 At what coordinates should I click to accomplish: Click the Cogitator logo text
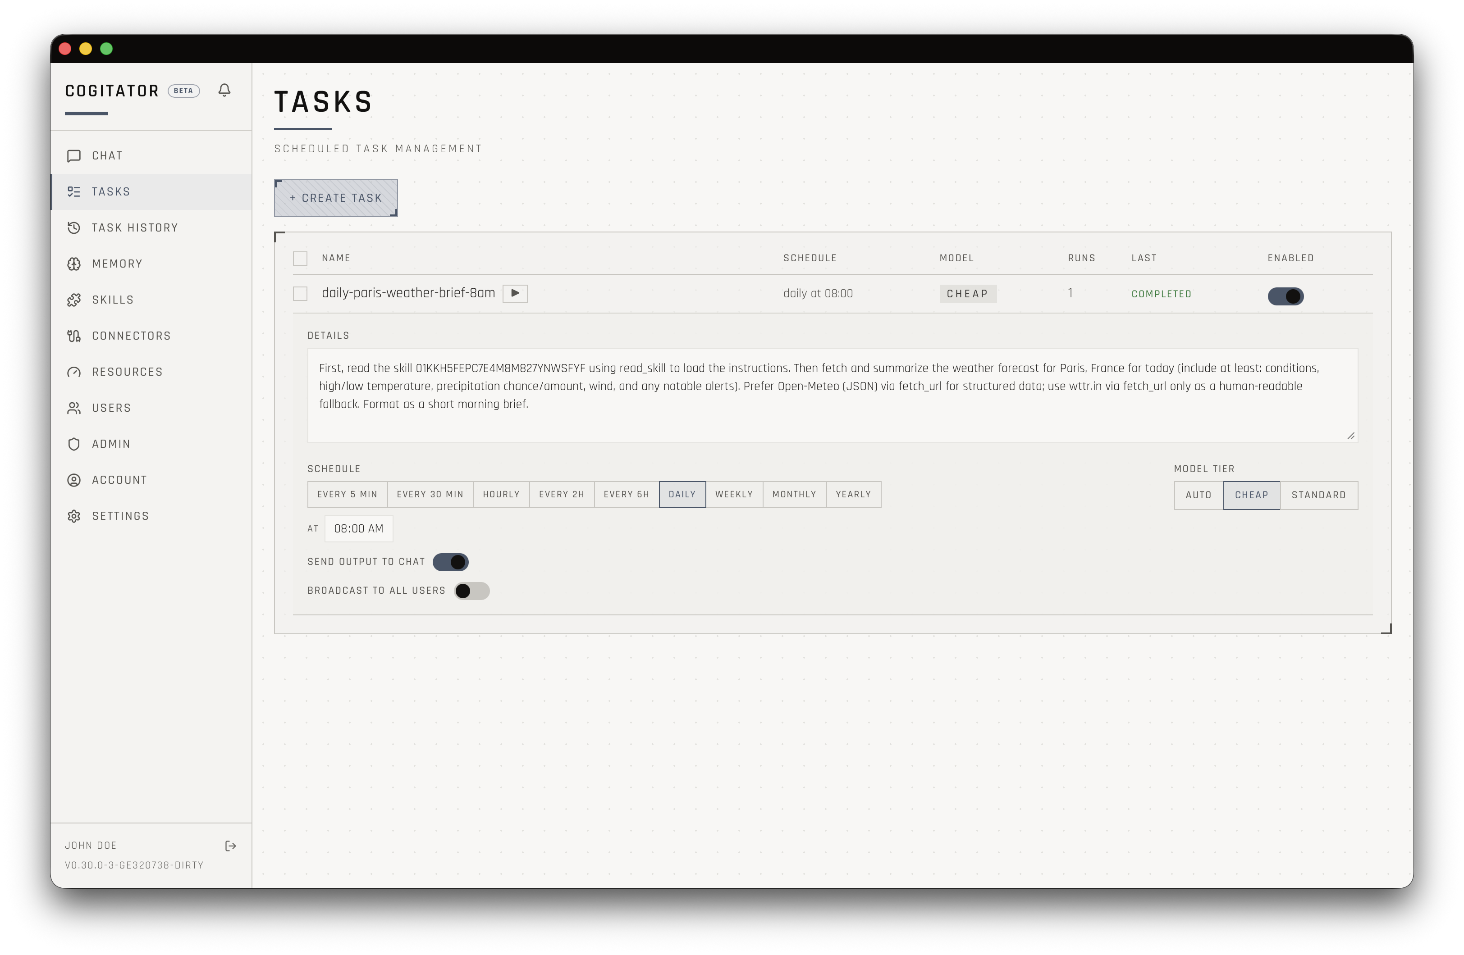click(x=112, y=91)
